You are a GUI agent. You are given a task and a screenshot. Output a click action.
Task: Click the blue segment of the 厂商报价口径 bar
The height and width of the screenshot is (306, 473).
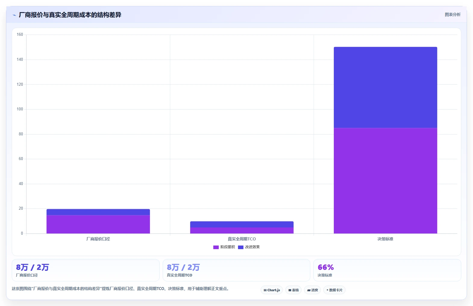[98, 212]
